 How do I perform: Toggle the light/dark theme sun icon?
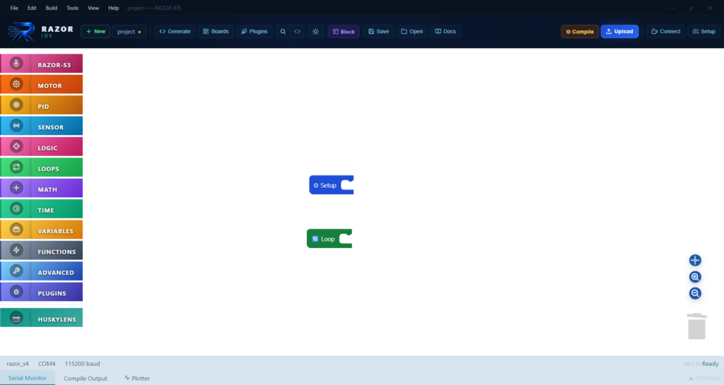[x=315, y=31]
